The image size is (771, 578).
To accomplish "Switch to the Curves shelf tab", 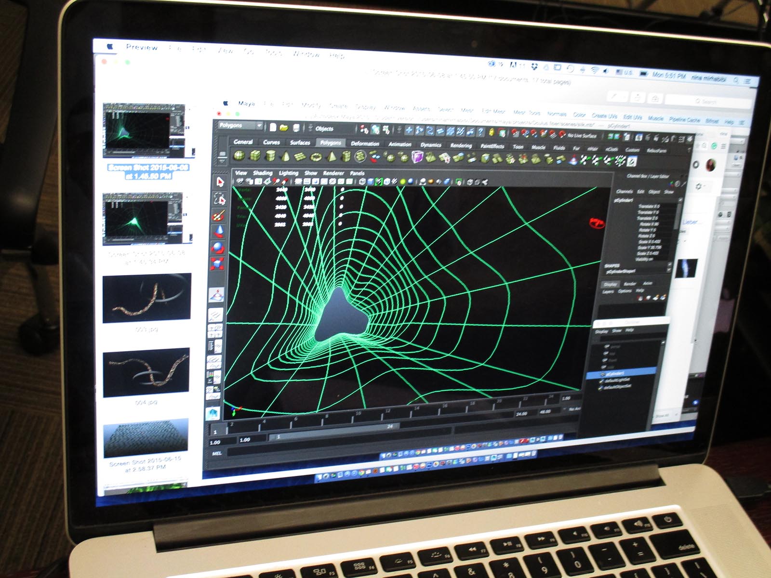I will pyautogui.click(x=271, y=142).
